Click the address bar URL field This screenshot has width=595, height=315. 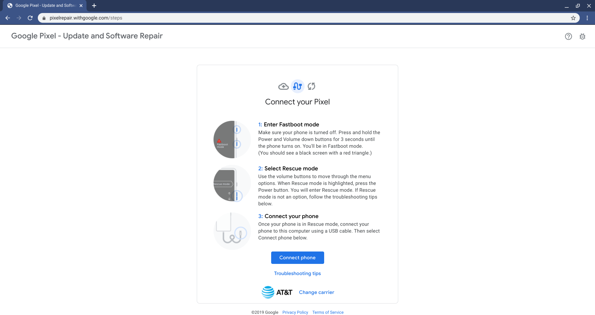[279, 18]
